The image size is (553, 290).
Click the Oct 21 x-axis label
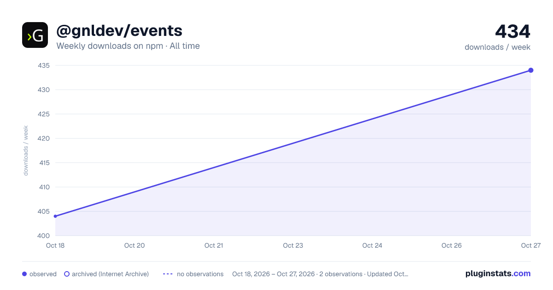pyautogui.click(x=214, y=245)
